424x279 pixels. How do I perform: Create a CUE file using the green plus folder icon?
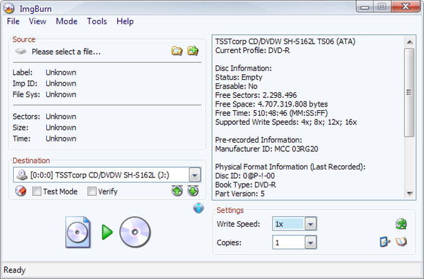tap(193, 51)
